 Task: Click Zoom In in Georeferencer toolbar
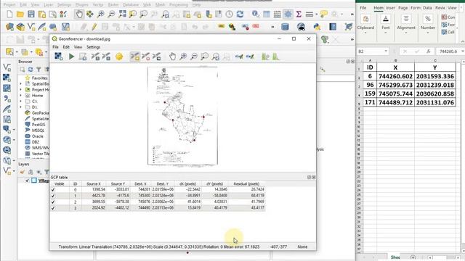183,57
